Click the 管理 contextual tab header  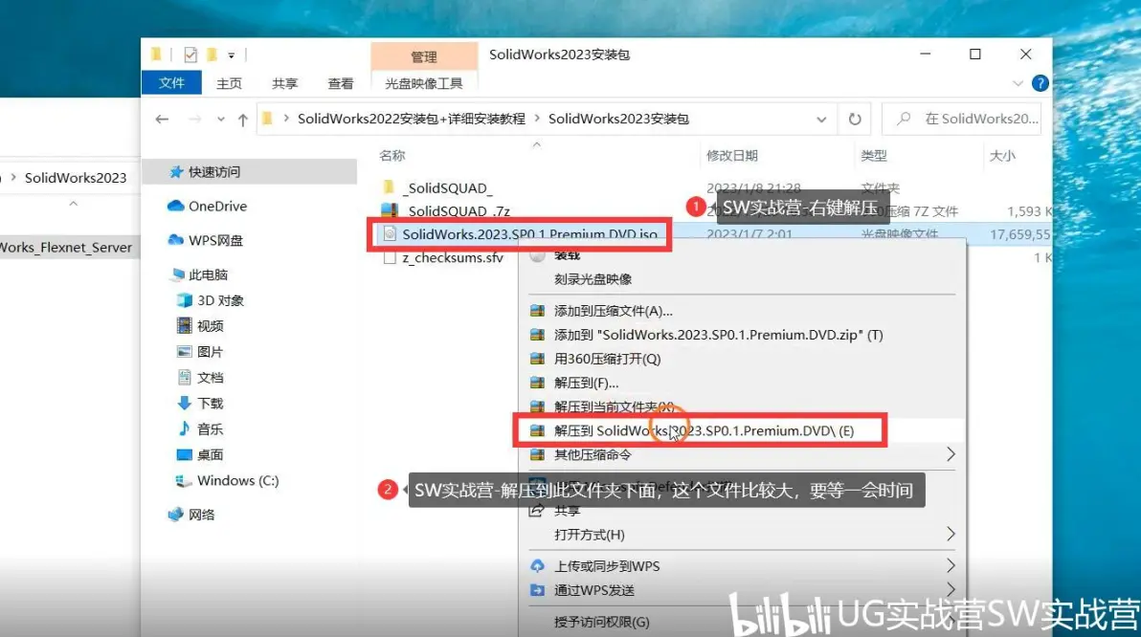pos(423,56)
